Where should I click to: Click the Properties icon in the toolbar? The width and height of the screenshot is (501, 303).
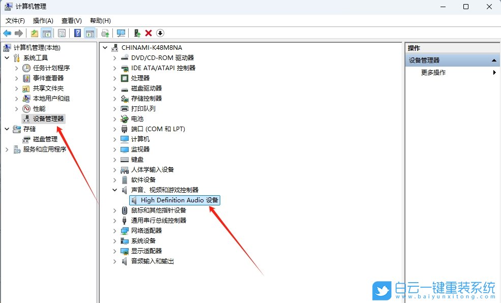pos(62,33)
